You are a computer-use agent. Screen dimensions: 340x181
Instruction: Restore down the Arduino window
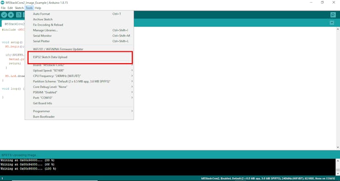(x=322, y=3)
